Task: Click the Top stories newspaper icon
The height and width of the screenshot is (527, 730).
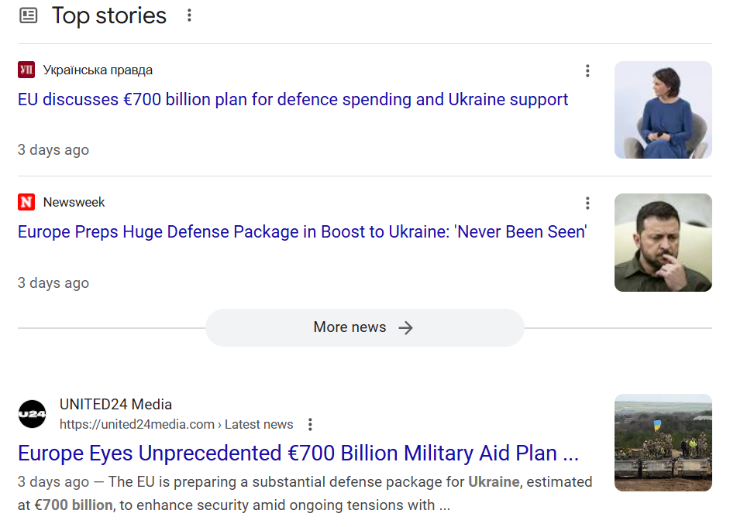Action: click(x=29, y=15)
